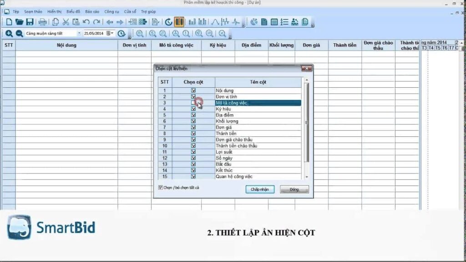
Task: Click the Đóng button
Action: click(294, 189)
